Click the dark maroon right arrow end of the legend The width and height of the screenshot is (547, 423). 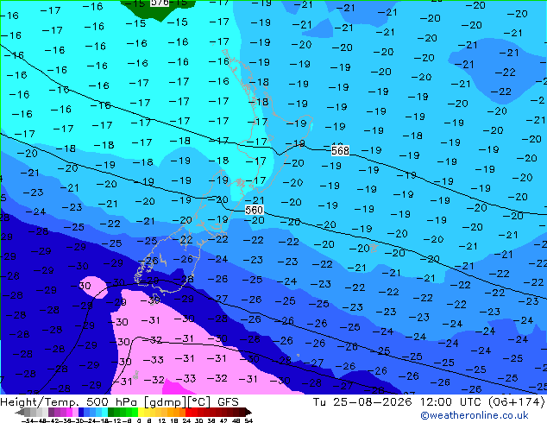pyautogui.click(x=248, y=412)
